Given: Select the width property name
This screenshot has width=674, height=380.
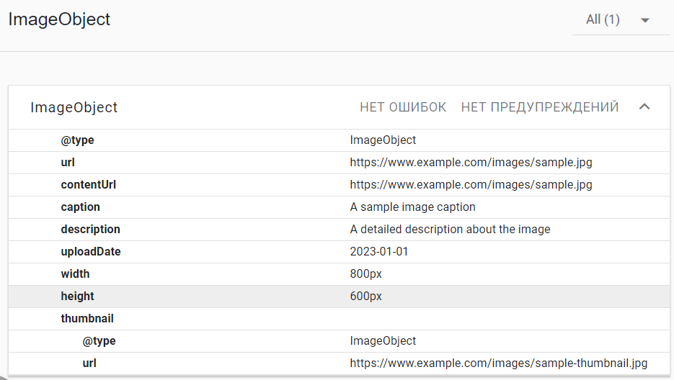Looking at the screenshot, I should [x=75, y=274].
